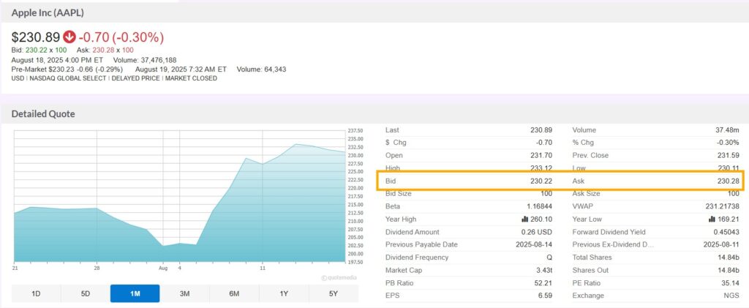The width and height of the screenshot is (749, 308).
Task: Click the Prev. Close value 231.59
Action: 729,155
